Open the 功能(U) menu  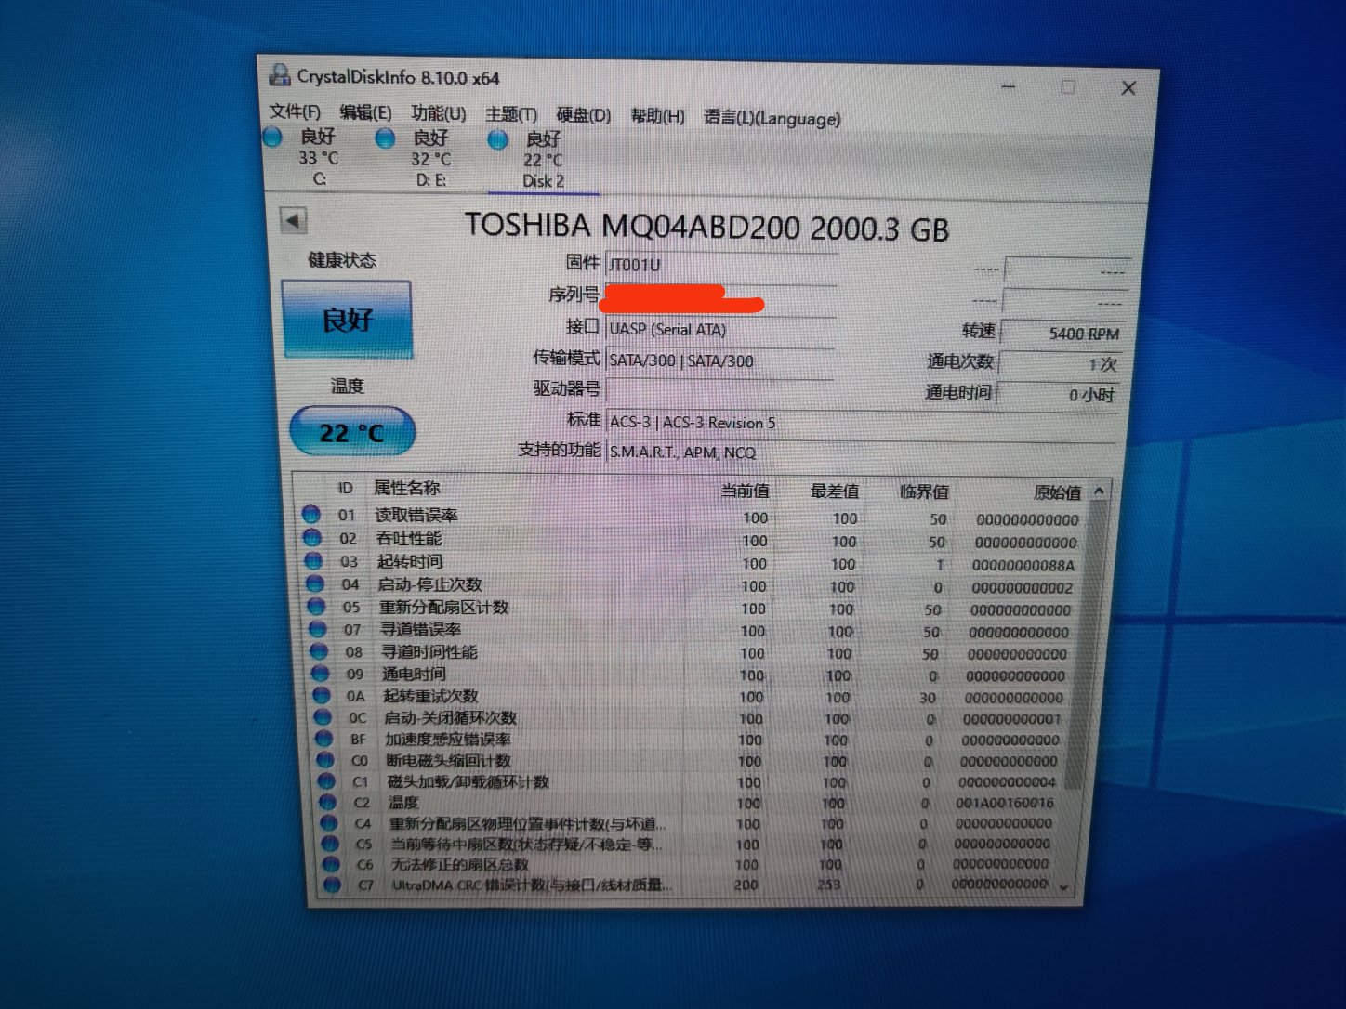439,113
